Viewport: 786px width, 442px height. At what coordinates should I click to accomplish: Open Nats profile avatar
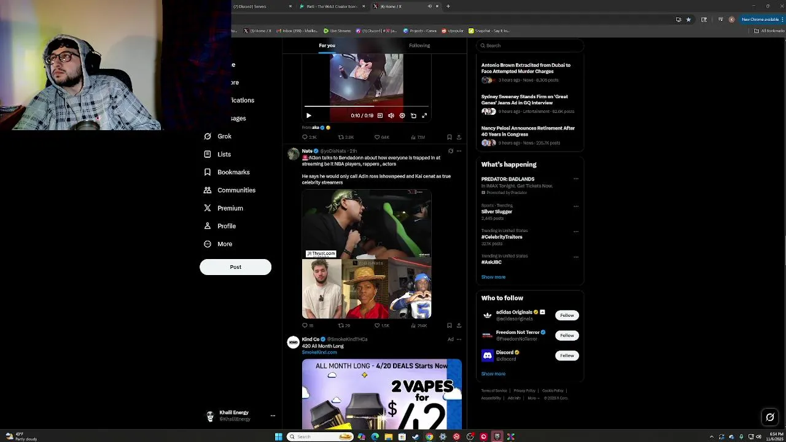pos(293,154)
